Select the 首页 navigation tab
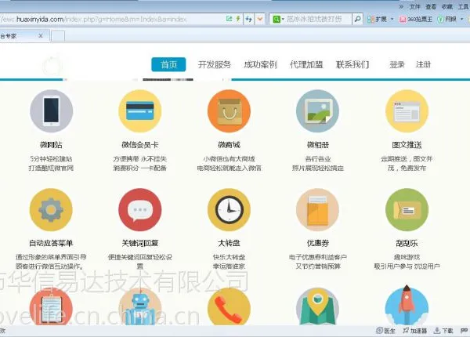470x337 pixels. click(x=168, y=64)
